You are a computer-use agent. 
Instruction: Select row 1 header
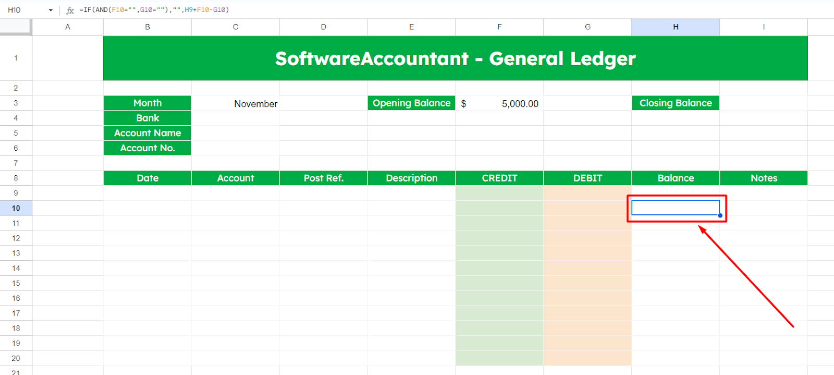(16, 58)
